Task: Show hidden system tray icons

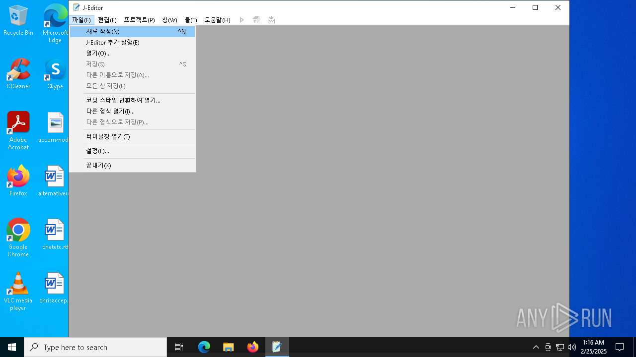Action: tap(536, 347)
